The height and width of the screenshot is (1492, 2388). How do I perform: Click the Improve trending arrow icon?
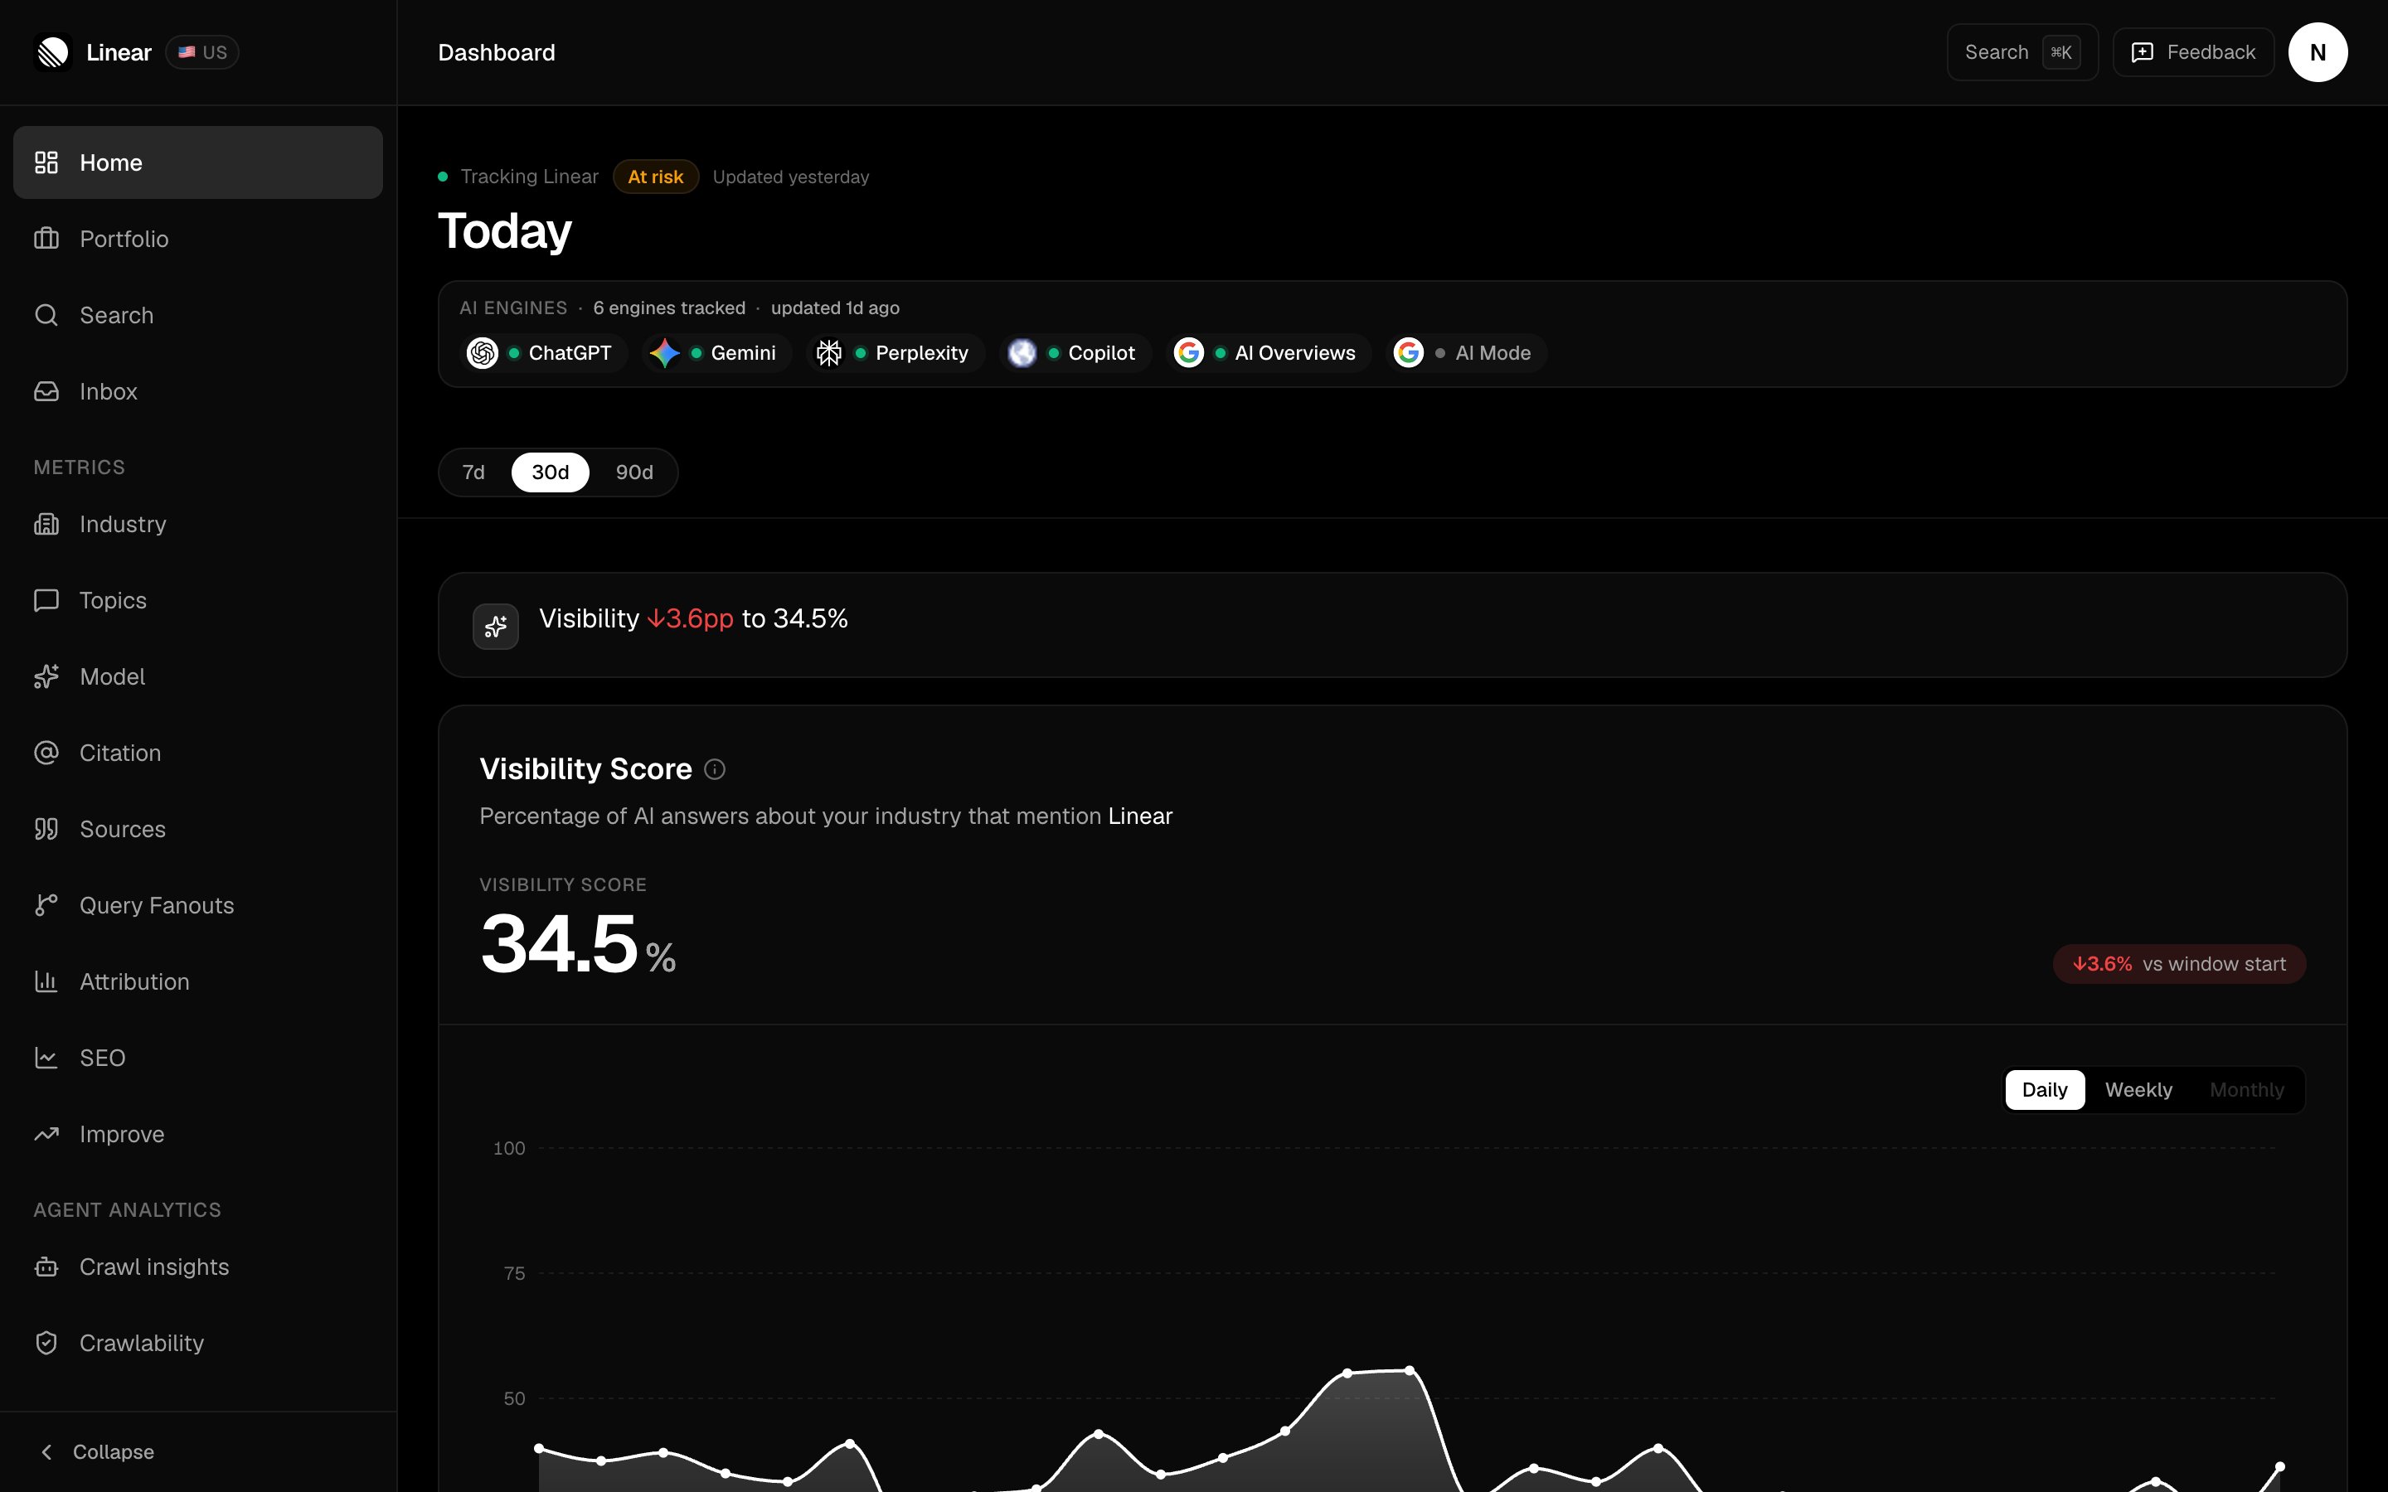pyautogui.click(x=46, y=1134)
